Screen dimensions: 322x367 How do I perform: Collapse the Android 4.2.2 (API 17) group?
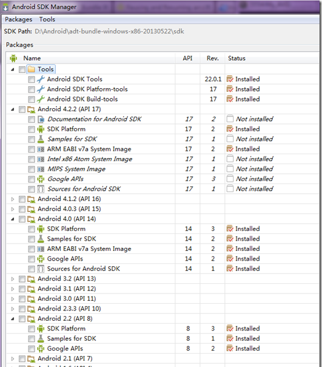point(13,109)
